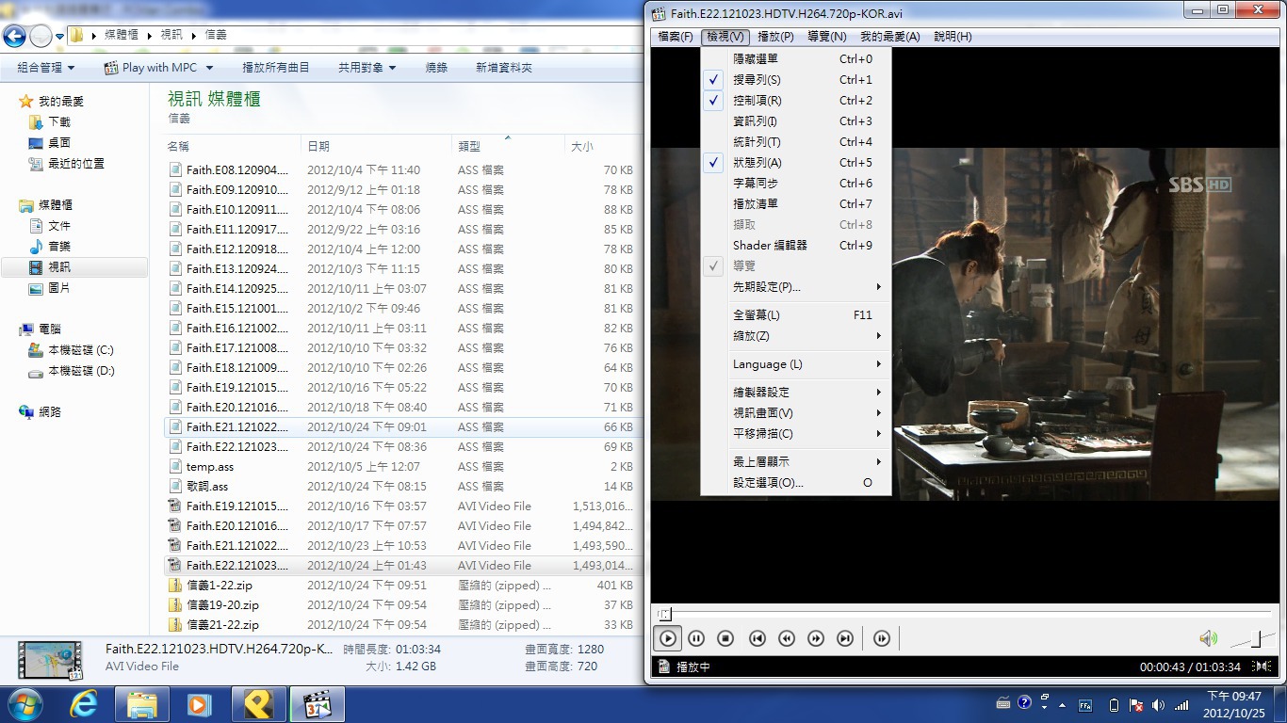Stop the video with the Stop button
Screen dimensions: 1287x723
(x=725, y=638)
